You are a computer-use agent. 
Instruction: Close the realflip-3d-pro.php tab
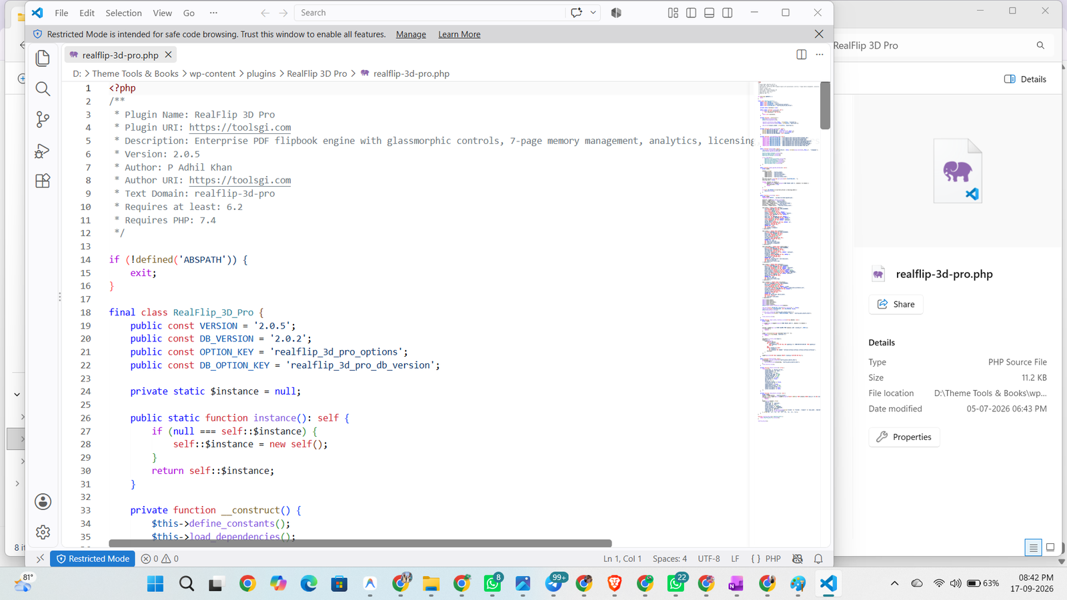pyautogui.click(x=168, y=55)
